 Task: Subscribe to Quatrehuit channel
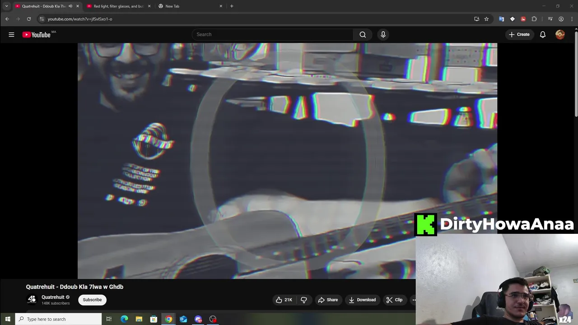(92, 300)
